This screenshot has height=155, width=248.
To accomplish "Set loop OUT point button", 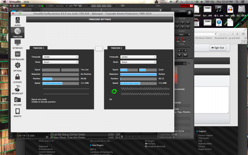I will (185, 55).
